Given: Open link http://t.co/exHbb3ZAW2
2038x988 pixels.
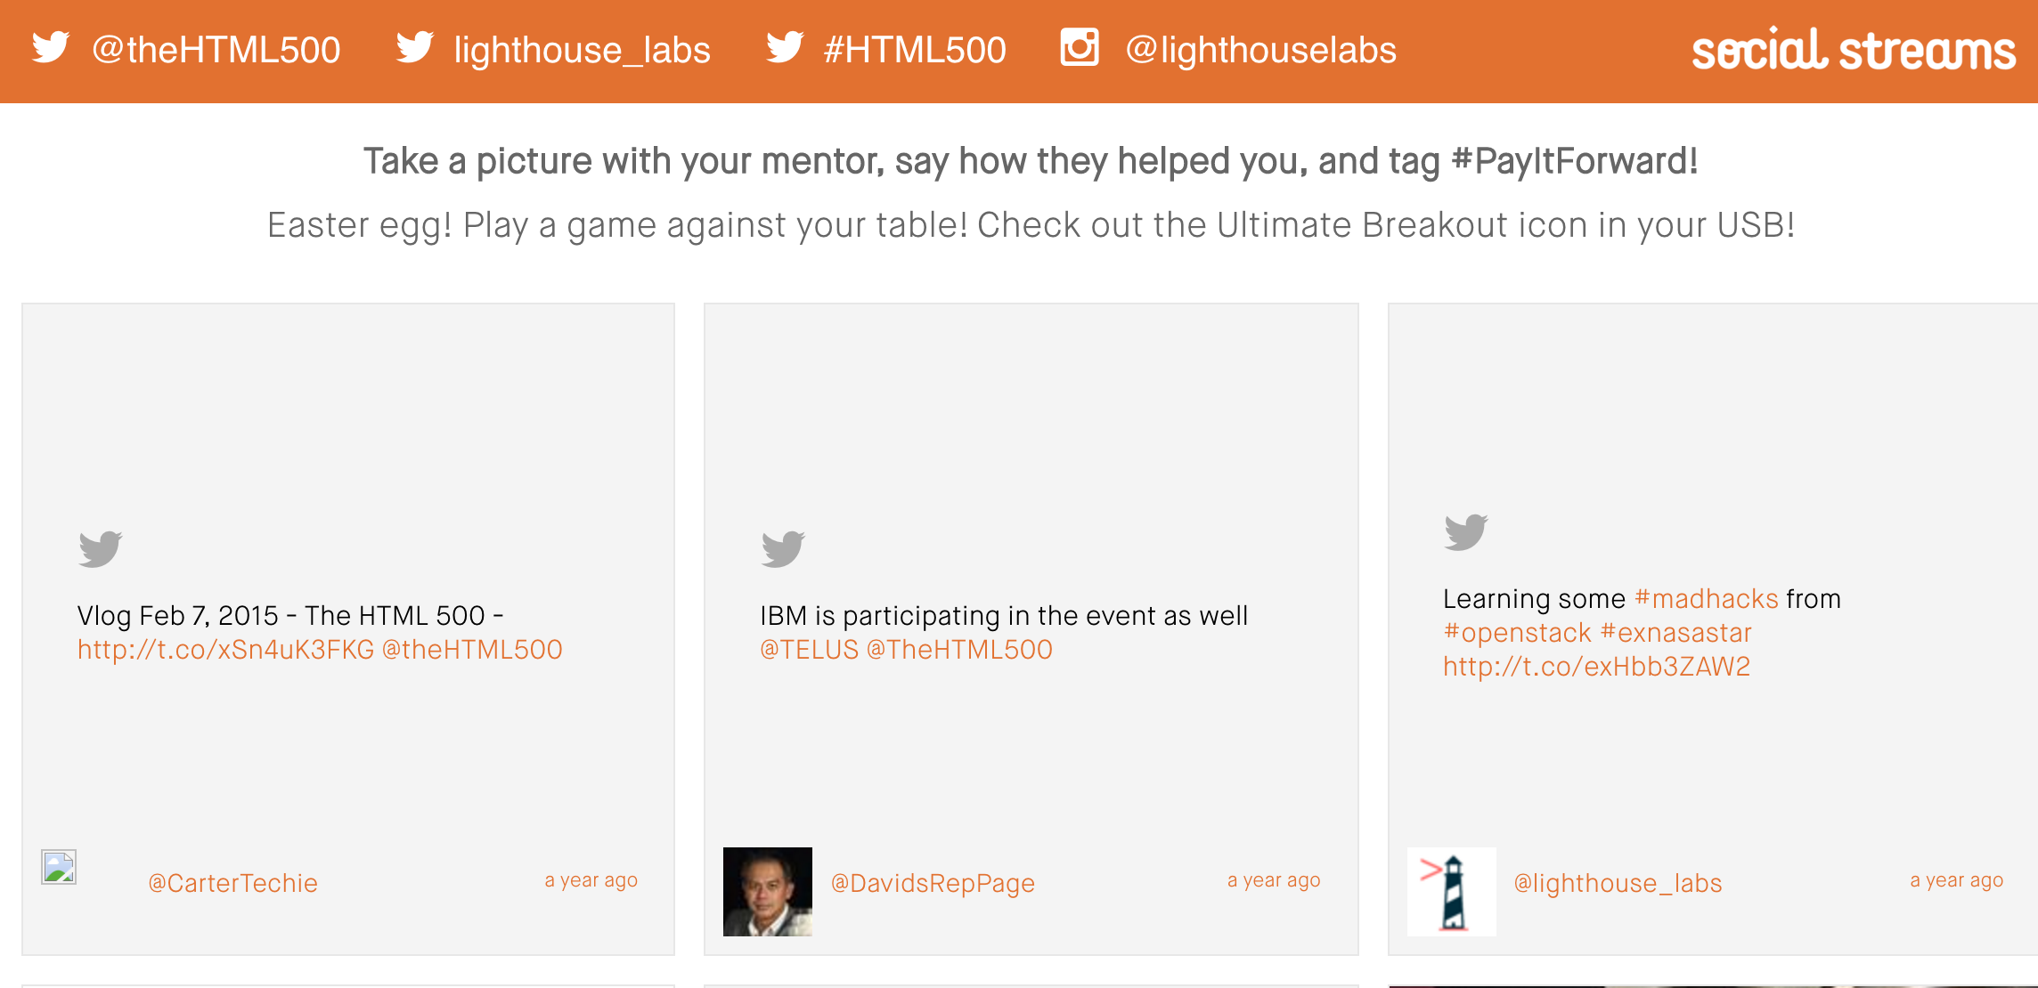Looking at the screenshot, I should coord(1597,667).
